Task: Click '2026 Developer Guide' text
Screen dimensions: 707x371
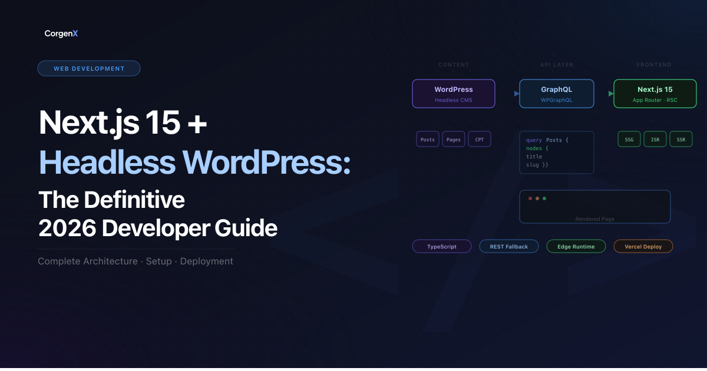Action: click(x=158, y=228)
